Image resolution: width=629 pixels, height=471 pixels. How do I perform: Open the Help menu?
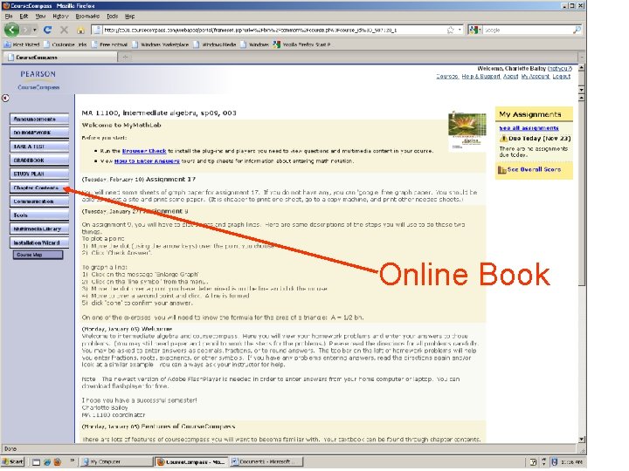coord(129,17)
